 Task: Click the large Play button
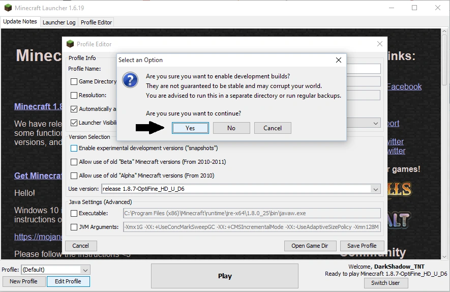coord(225,276)
